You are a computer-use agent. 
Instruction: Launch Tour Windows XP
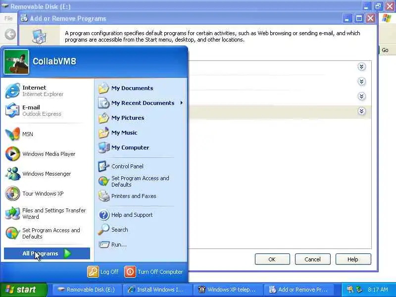click(x=47, y=194)
